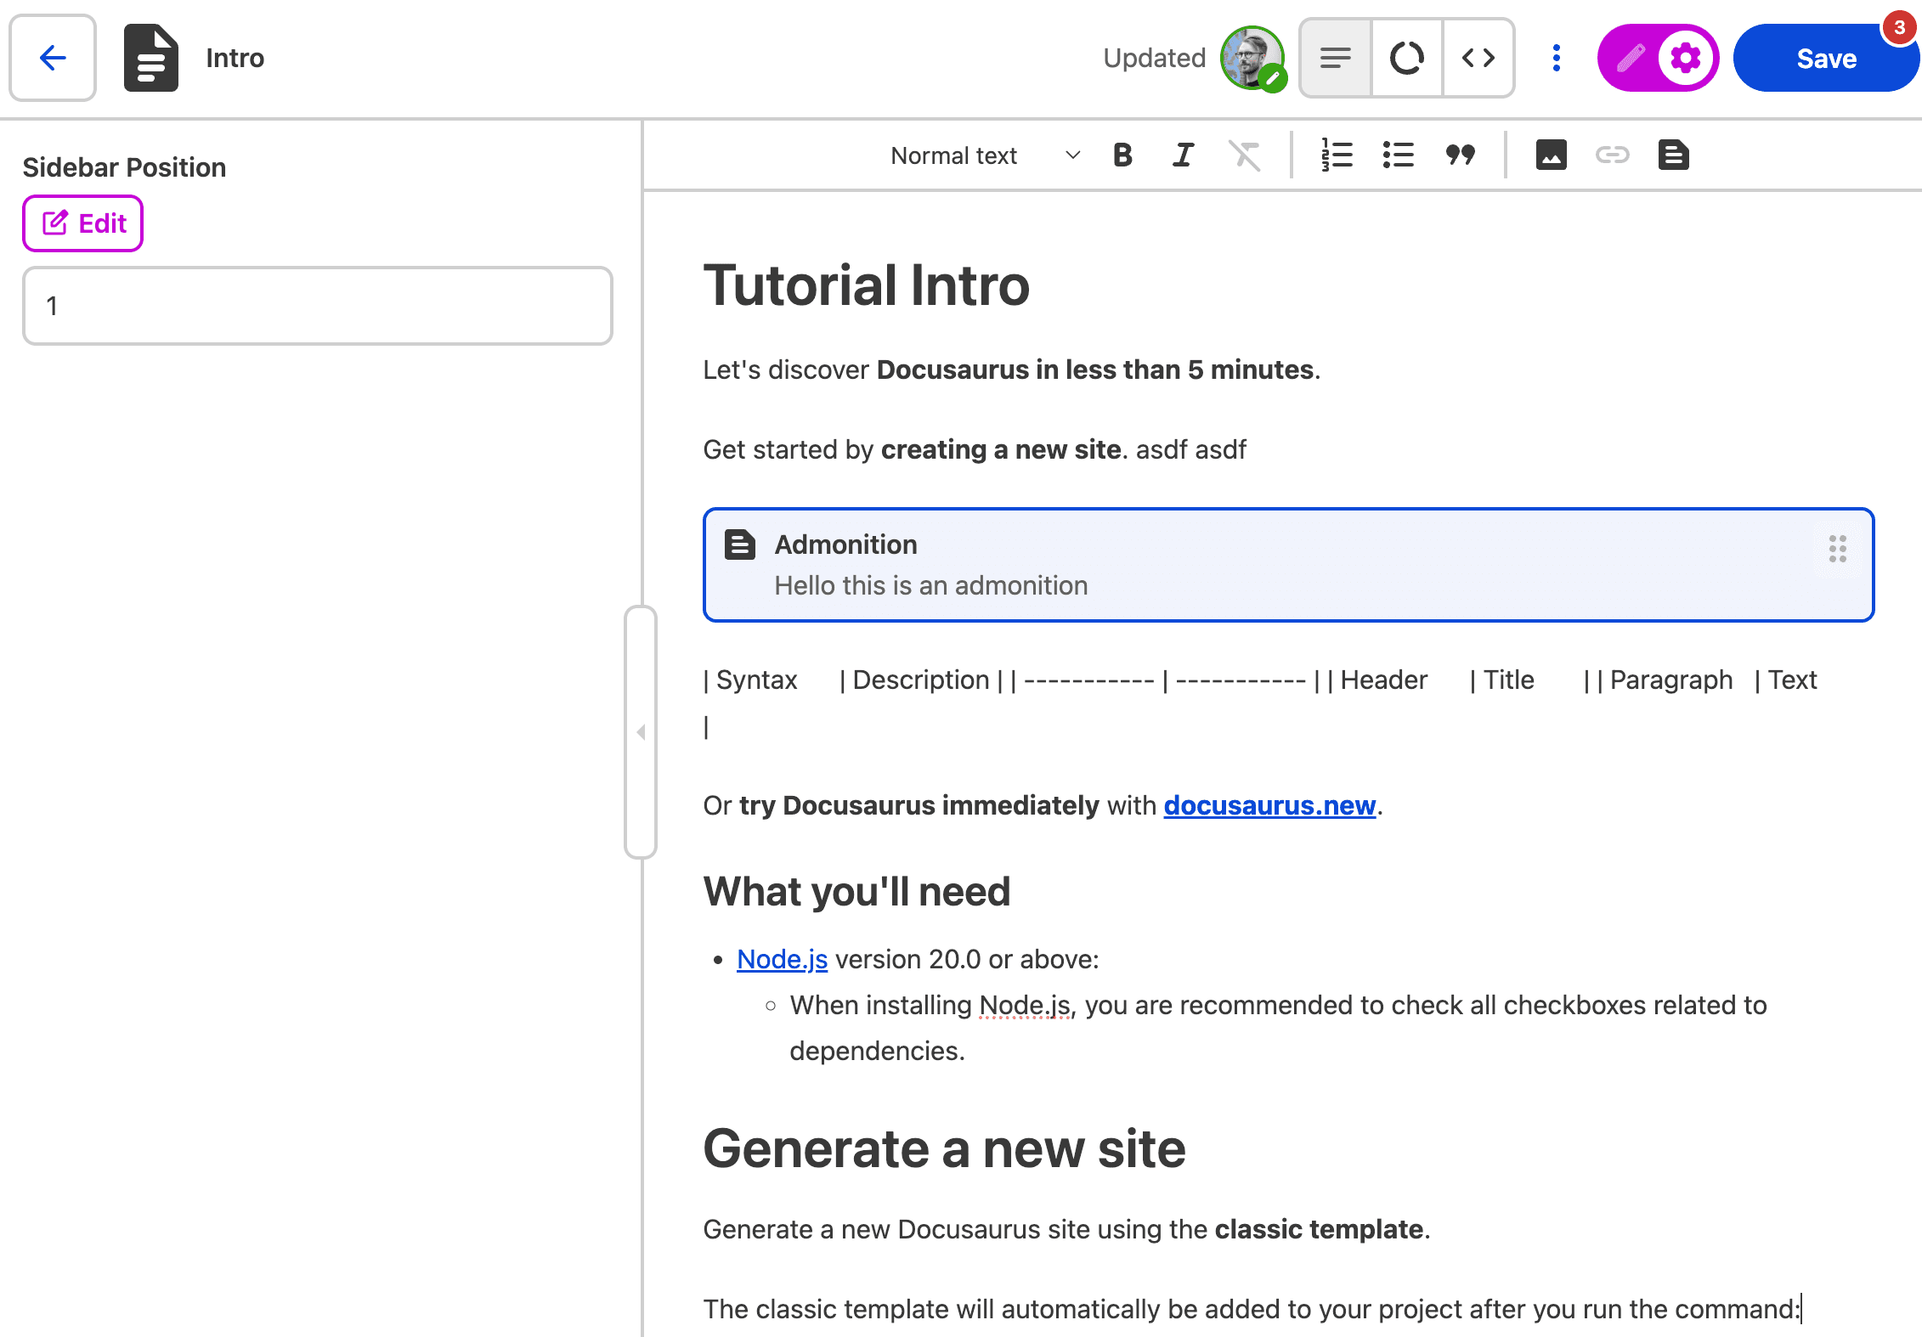Click the purple pencil edit mode toggle
Image resolution: width=1922 pixels, height=1337 pixels.
pos(1630,58)
